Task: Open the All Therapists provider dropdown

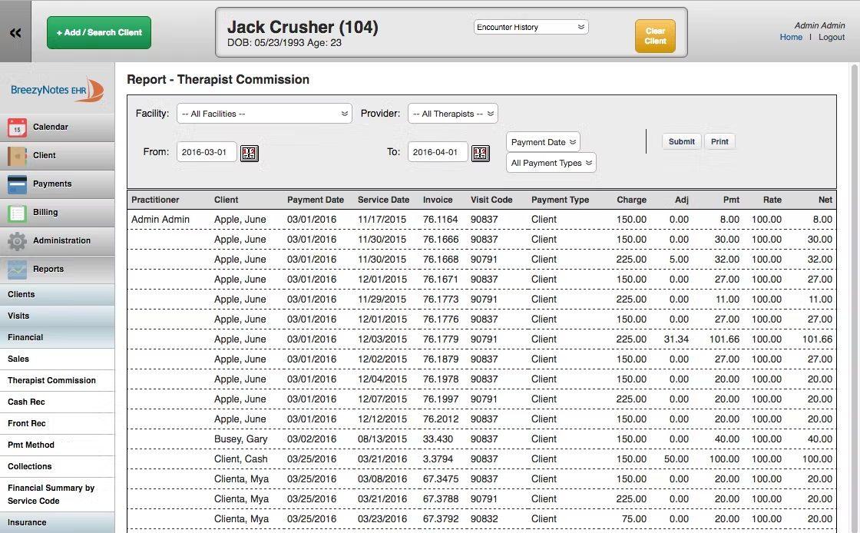Action: [x=453, y=114]
